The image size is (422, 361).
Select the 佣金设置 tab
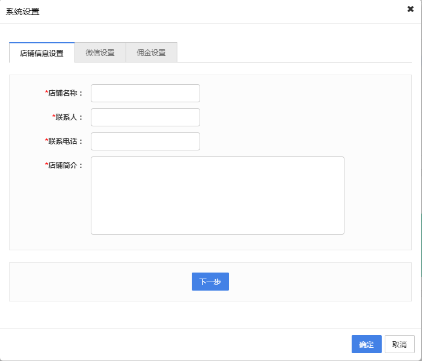[x=151, y=53]
